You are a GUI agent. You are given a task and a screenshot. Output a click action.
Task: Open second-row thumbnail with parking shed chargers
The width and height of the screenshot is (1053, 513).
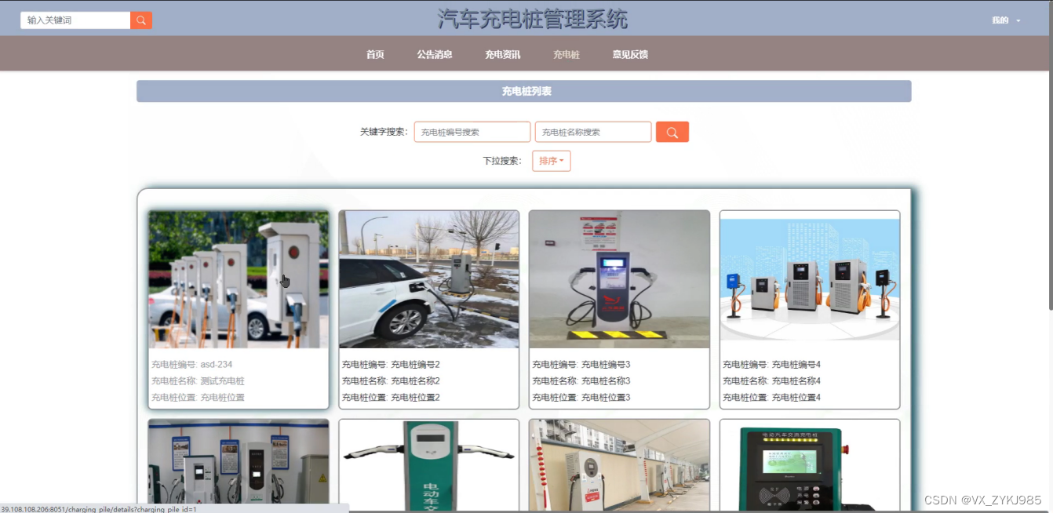point(619,465)
